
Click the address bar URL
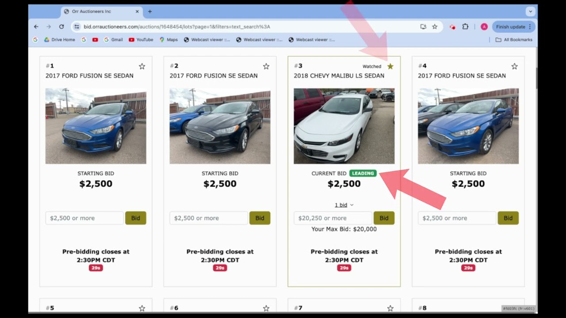[x=177, y=26]
